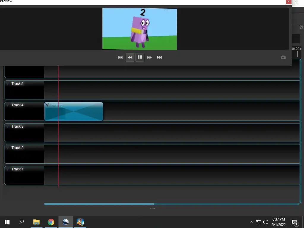Click the video editor taskbar icon

pos(66,222)
